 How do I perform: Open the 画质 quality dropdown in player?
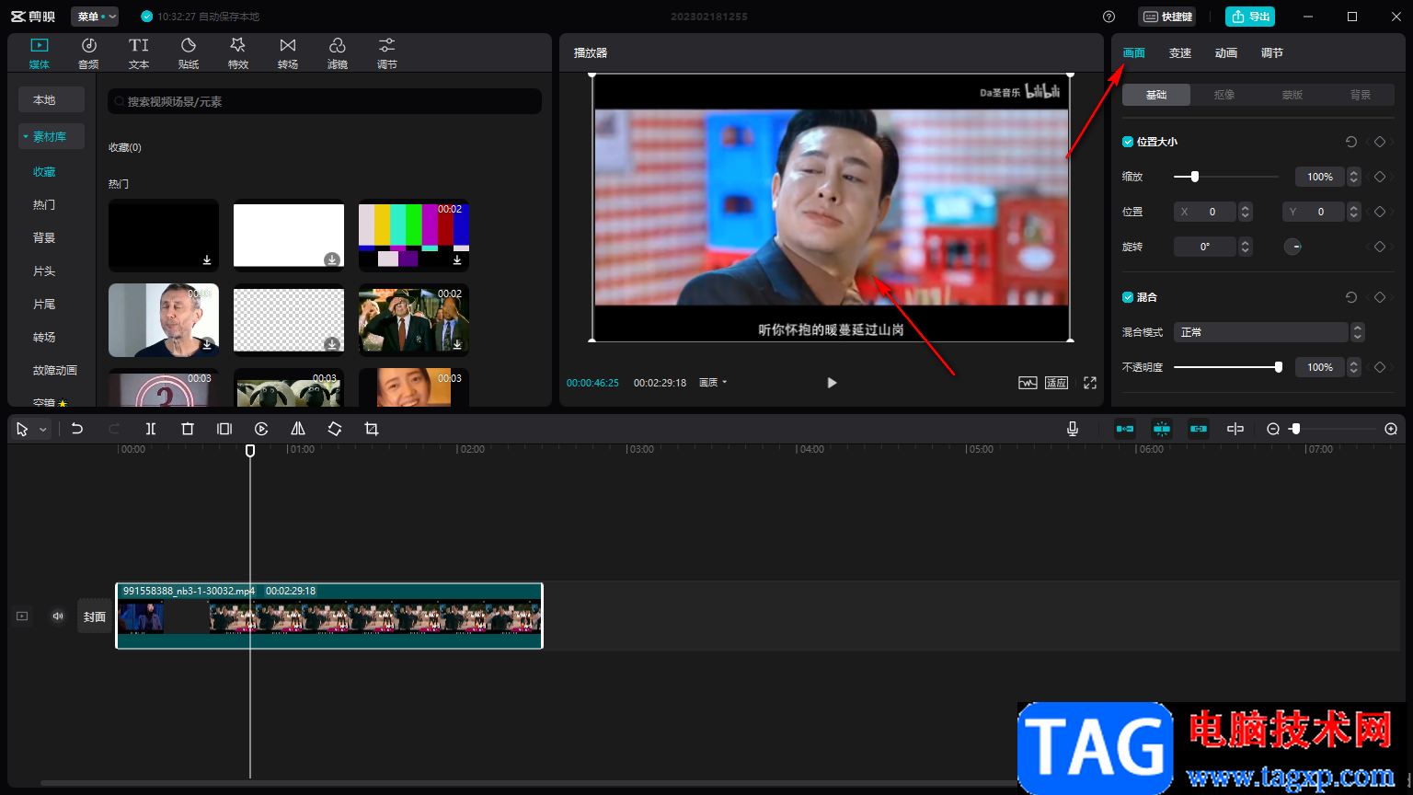coord(713,383)
